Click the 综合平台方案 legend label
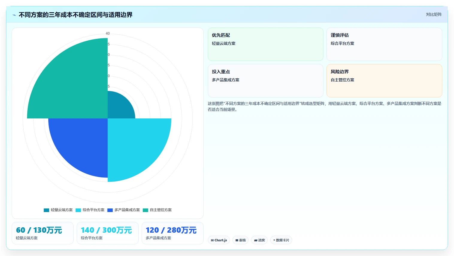 [x=93, y=210]
